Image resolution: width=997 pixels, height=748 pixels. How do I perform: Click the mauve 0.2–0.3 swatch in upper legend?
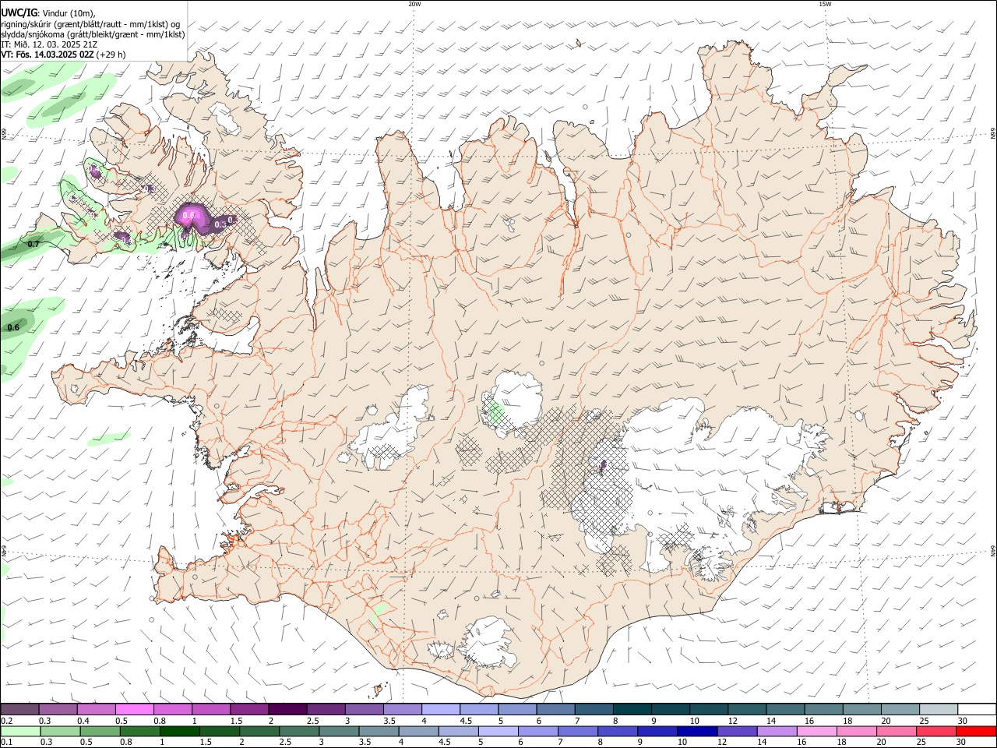pos(19,709)
